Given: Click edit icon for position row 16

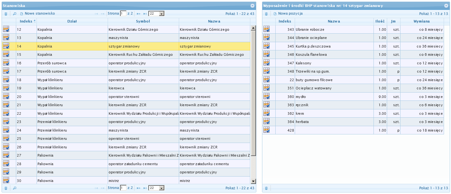Looking at the screenshot, I should 6,63.
